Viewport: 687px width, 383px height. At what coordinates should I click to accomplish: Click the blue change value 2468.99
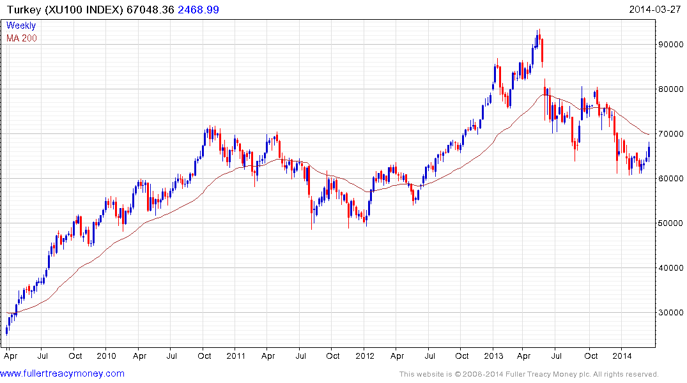tap(198, 10)
